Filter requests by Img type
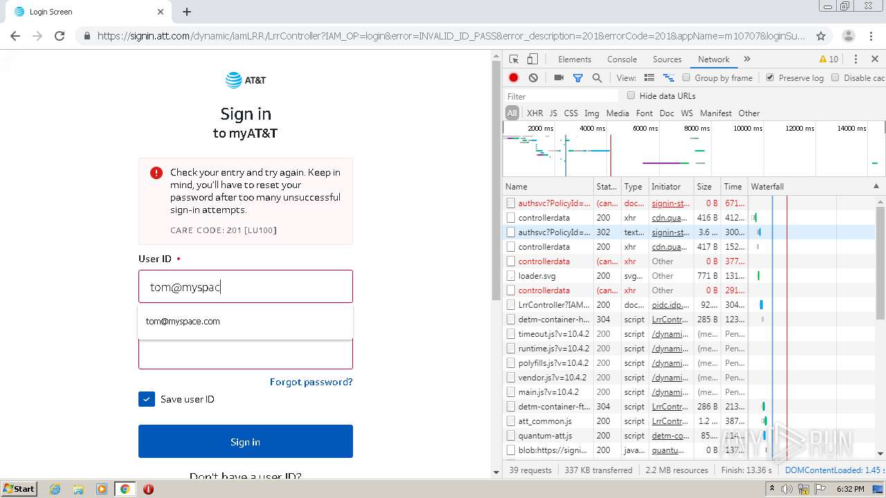The image size is (886, 498). tap(592, 113)
